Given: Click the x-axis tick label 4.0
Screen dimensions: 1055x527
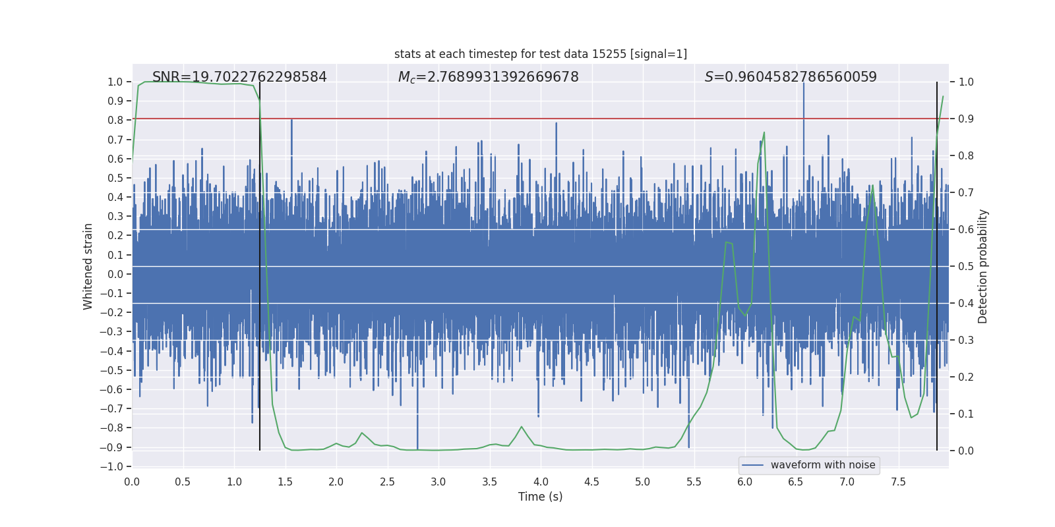Looking at the screenshot, I should (541, 482).
